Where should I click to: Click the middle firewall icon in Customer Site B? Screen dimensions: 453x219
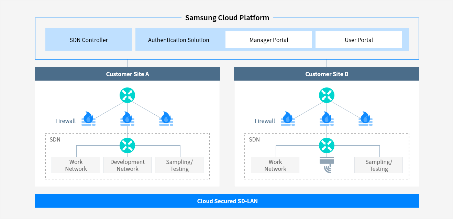(x=327, y=118)
